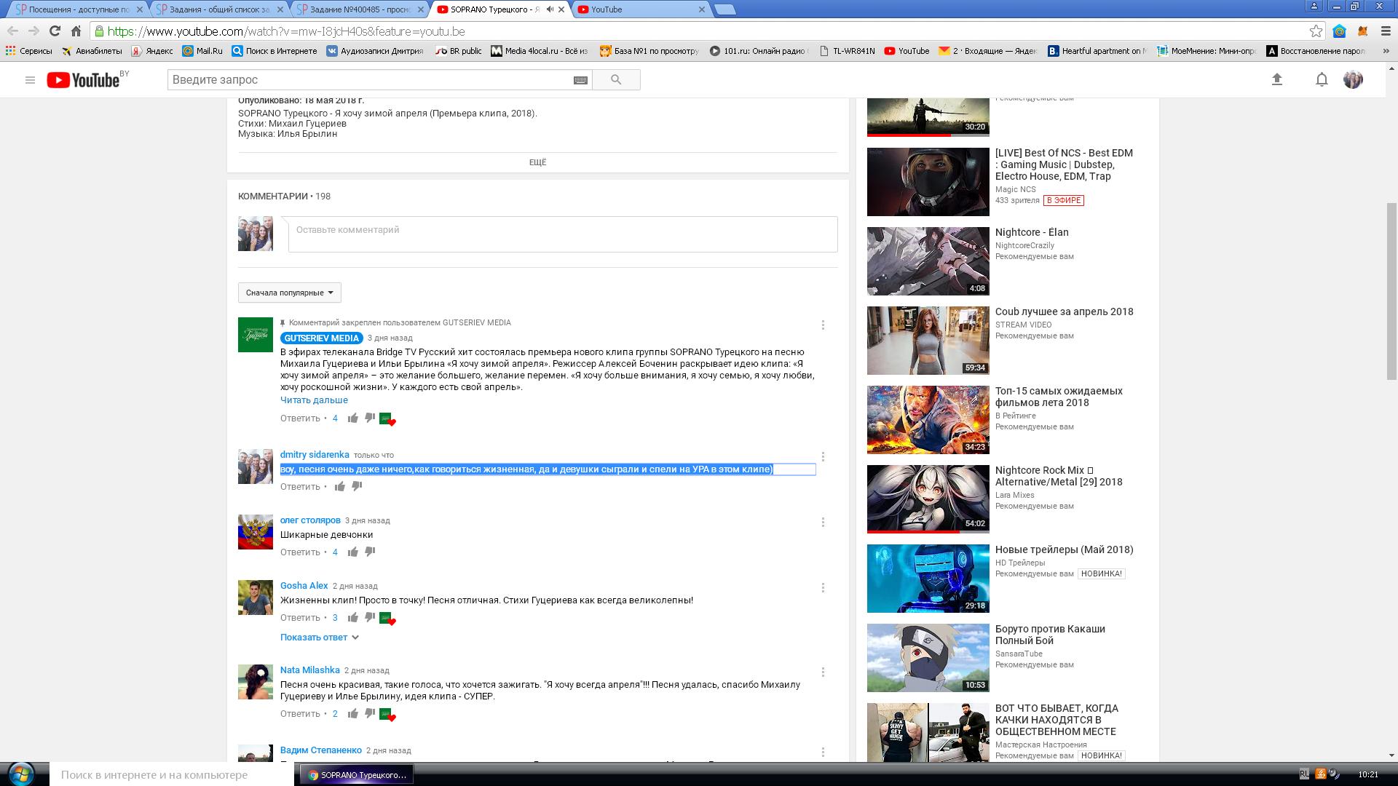Dislike Gosha Alex's comment
This screenshot has height=786, width=1398.
tap(370, 618)
